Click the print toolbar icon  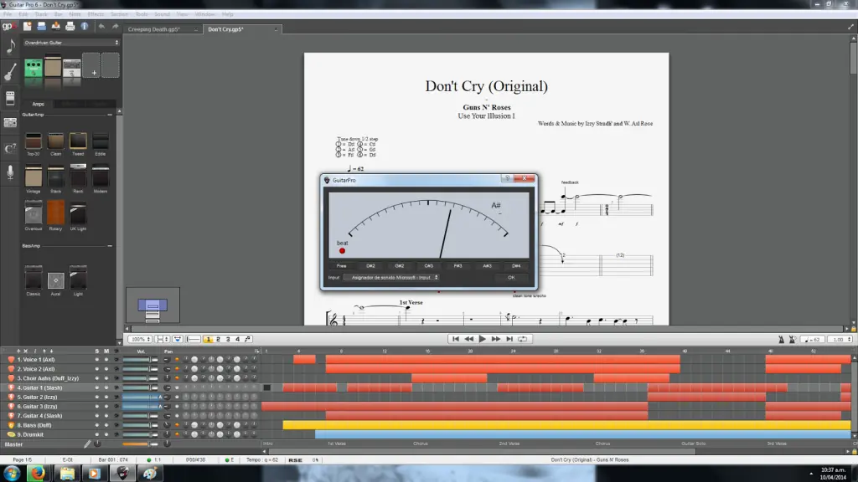coord(70,26)
